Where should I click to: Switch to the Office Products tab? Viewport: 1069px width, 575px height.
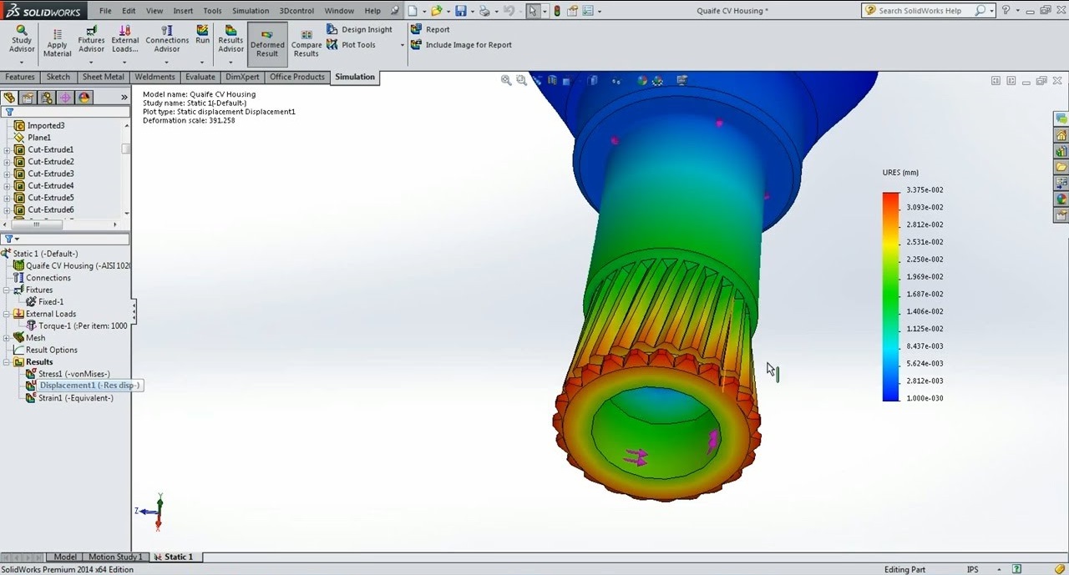pyautogui.click(x=296, y=77)
